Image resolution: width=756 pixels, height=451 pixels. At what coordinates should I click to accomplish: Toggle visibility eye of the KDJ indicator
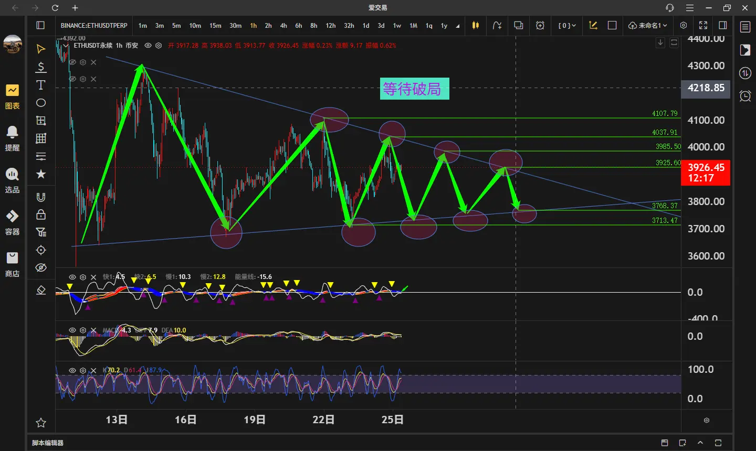[72, 370]
